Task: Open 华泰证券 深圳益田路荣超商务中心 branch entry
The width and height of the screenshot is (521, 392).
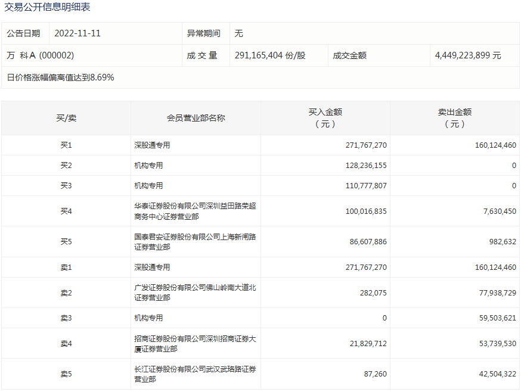Action: pos(195,211)
